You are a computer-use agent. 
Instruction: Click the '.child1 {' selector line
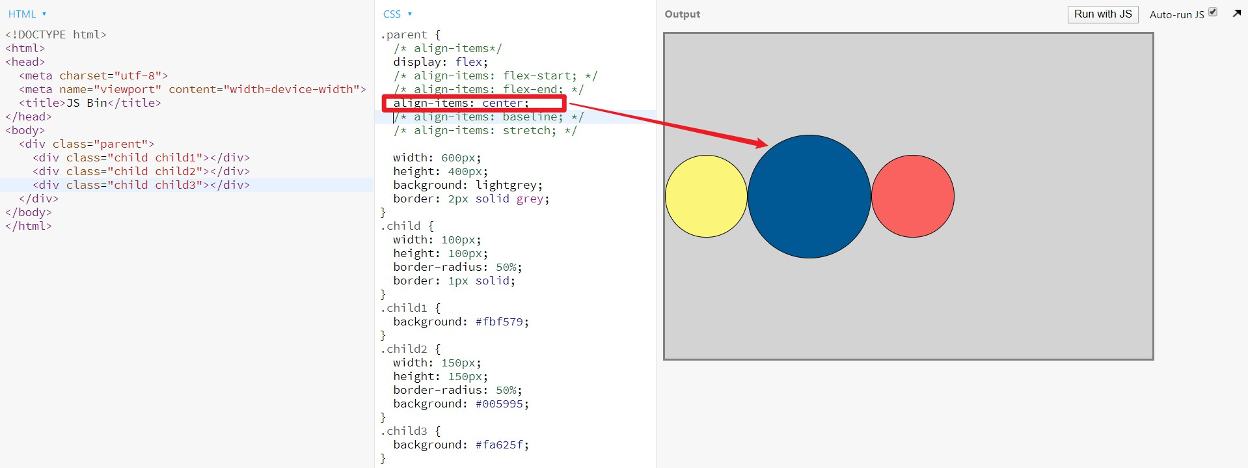tap(410, 308)
